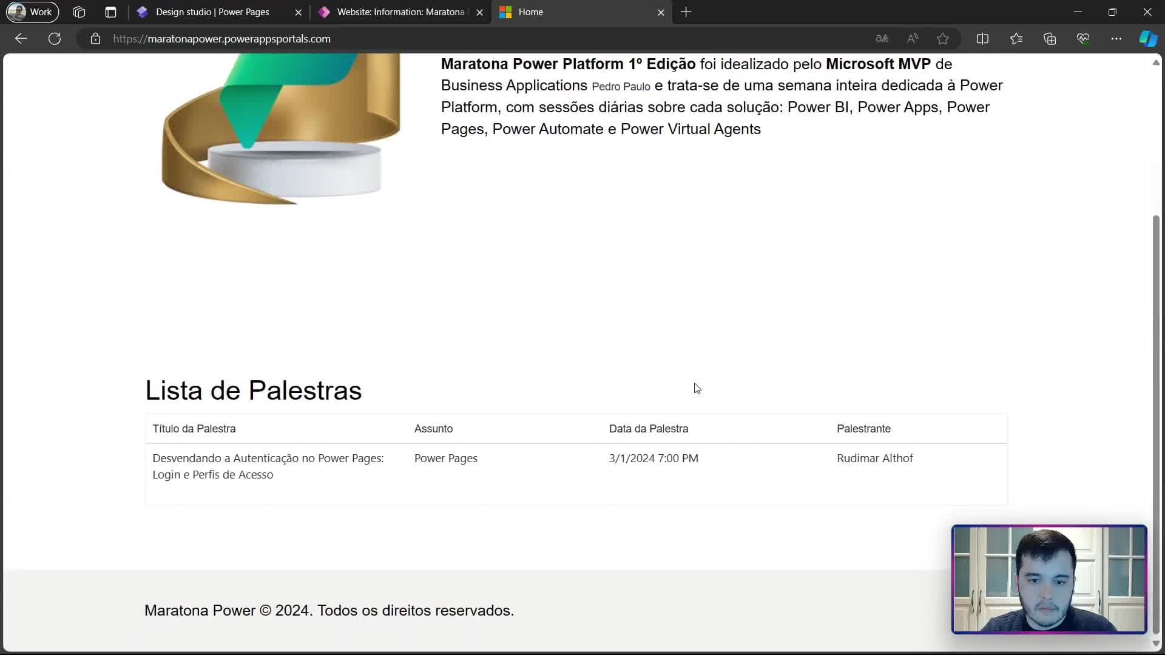The height and width of the screenshot is (655, 1165).
Task: Switch to Design studio Power Pages tab
Action: (x=212, y=12)
